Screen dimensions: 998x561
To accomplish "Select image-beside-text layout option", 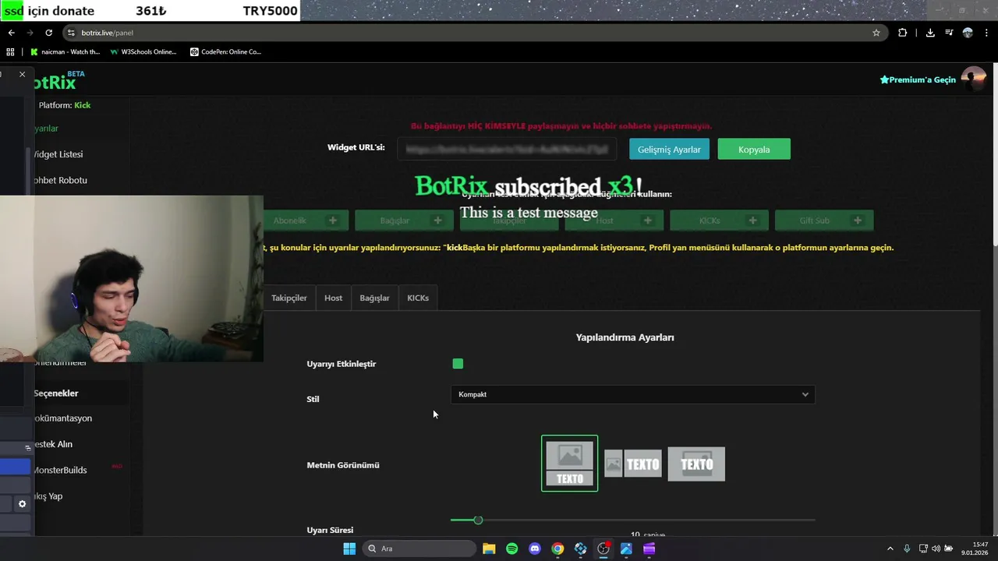I will point(632,464).
